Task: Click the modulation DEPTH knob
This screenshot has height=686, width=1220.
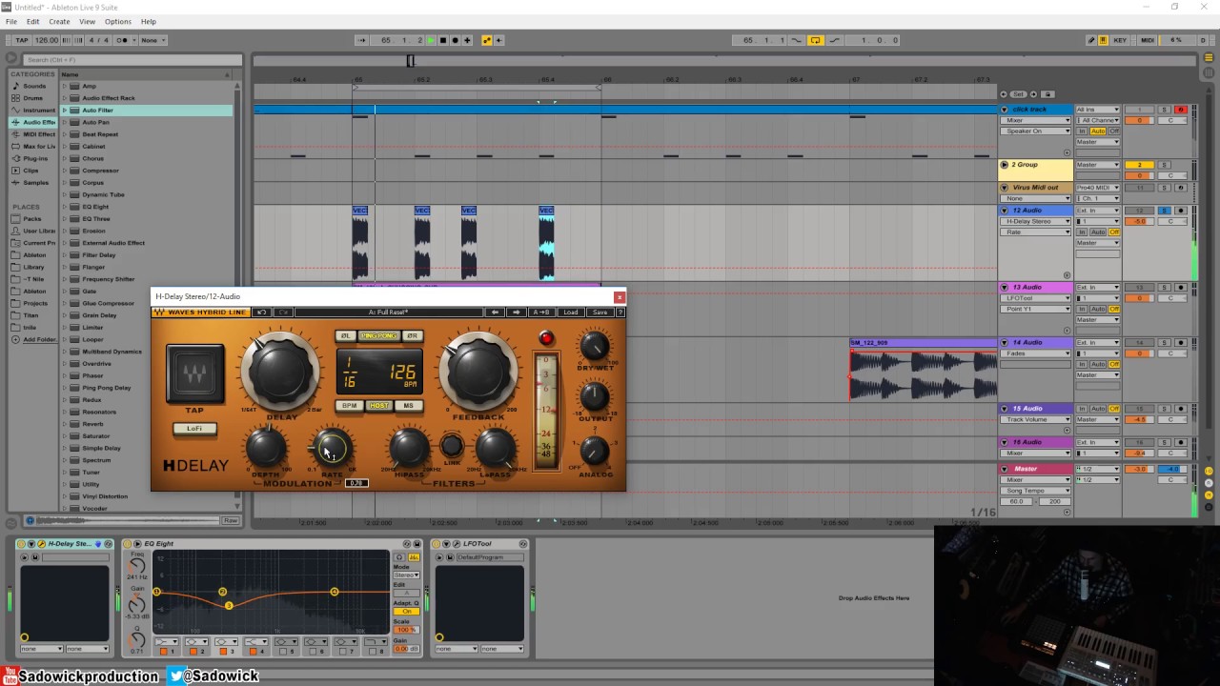Action: (266, 446)
